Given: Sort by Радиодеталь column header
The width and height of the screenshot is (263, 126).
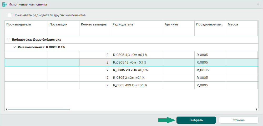Looking at the screenshot, I should [137, 24].
